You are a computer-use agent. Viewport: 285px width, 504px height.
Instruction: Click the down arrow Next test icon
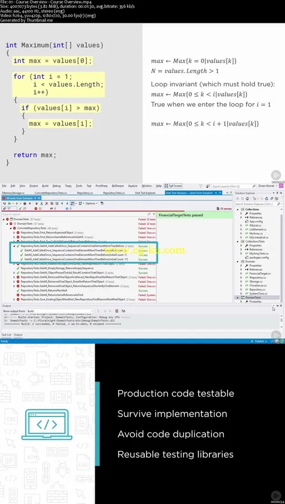[67, 203]
